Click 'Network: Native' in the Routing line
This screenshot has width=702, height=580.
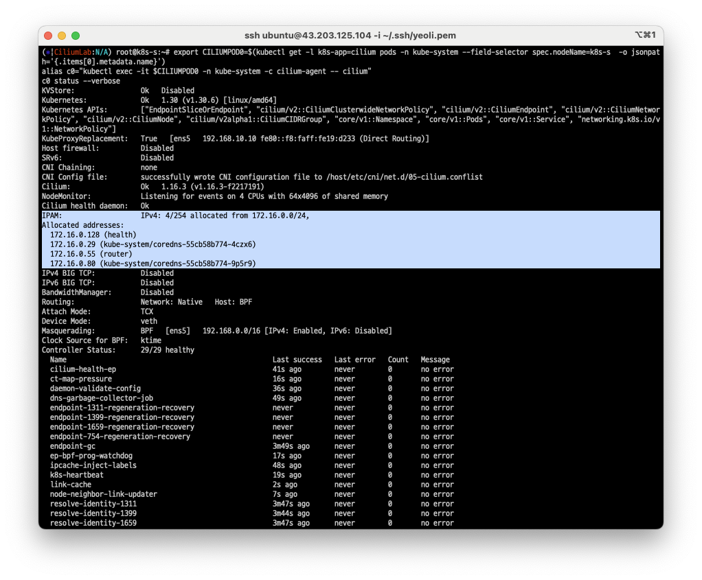coord(172,302)
